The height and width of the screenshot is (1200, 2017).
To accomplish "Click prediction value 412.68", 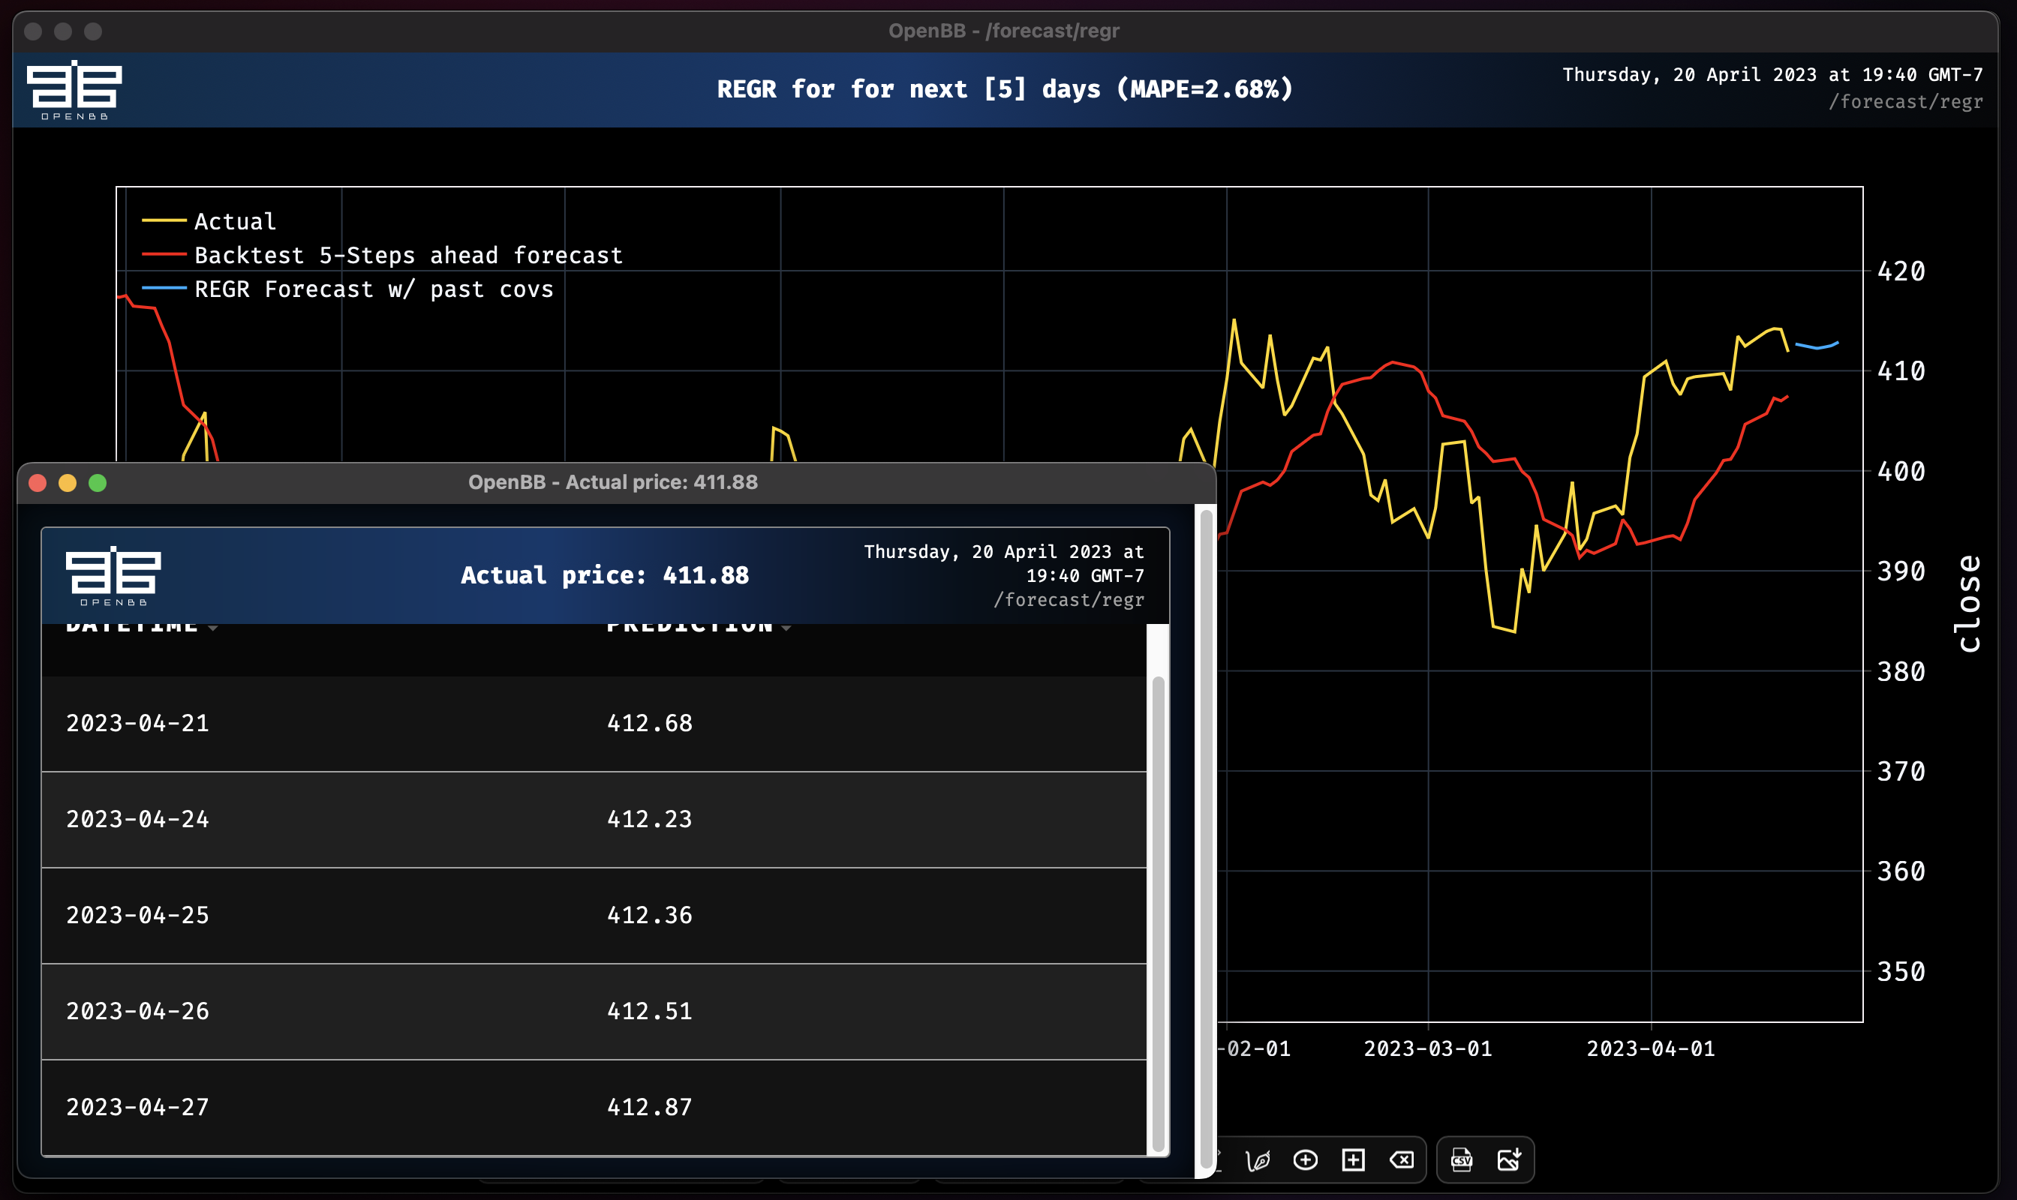I will [650, 723].
